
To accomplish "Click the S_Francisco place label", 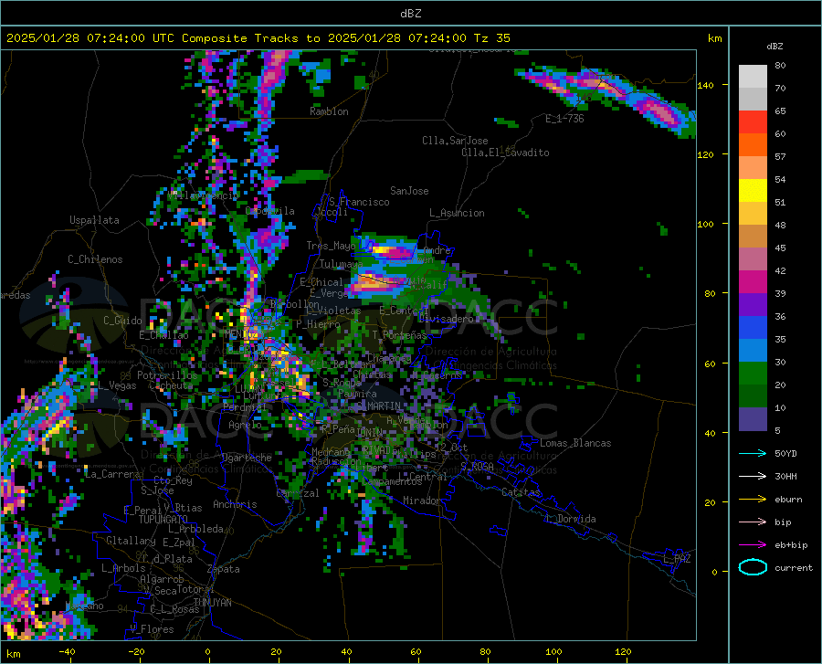I will [x=359, y=202].
